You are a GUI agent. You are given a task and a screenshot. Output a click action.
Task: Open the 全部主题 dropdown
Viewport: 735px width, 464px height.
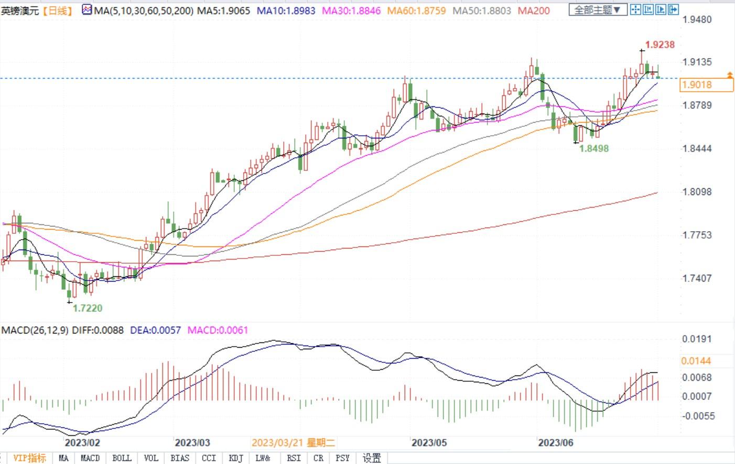coord(598,9)
